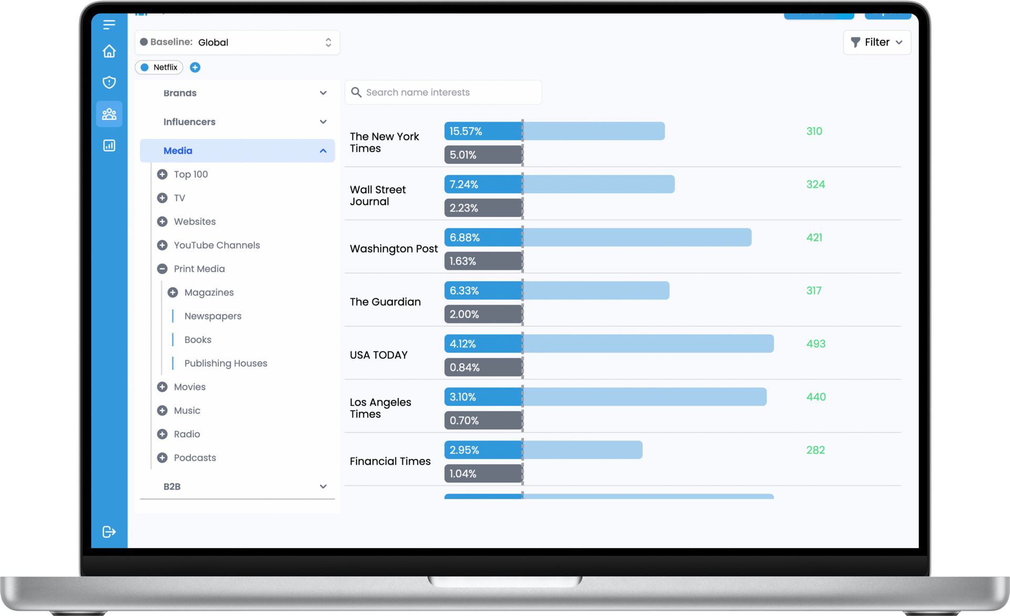Click the 493 affinity score

816,344
